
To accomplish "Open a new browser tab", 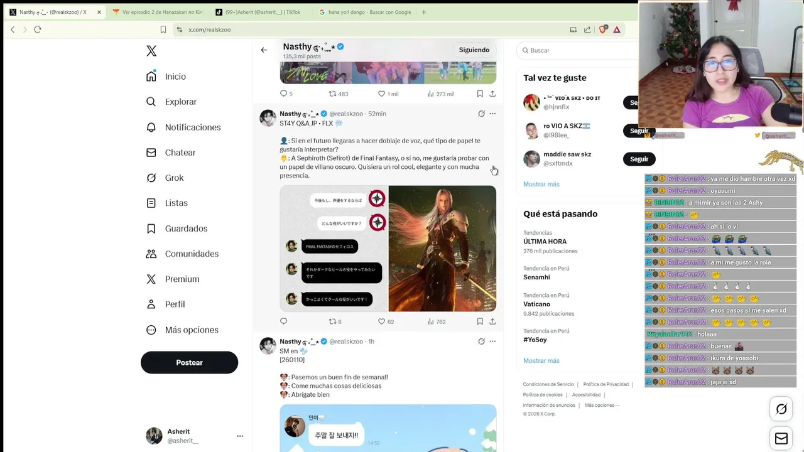I will click(x=423, y=12).
